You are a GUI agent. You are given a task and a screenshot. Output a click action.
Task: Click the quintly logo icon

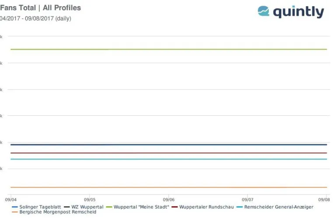pos(264,11)
